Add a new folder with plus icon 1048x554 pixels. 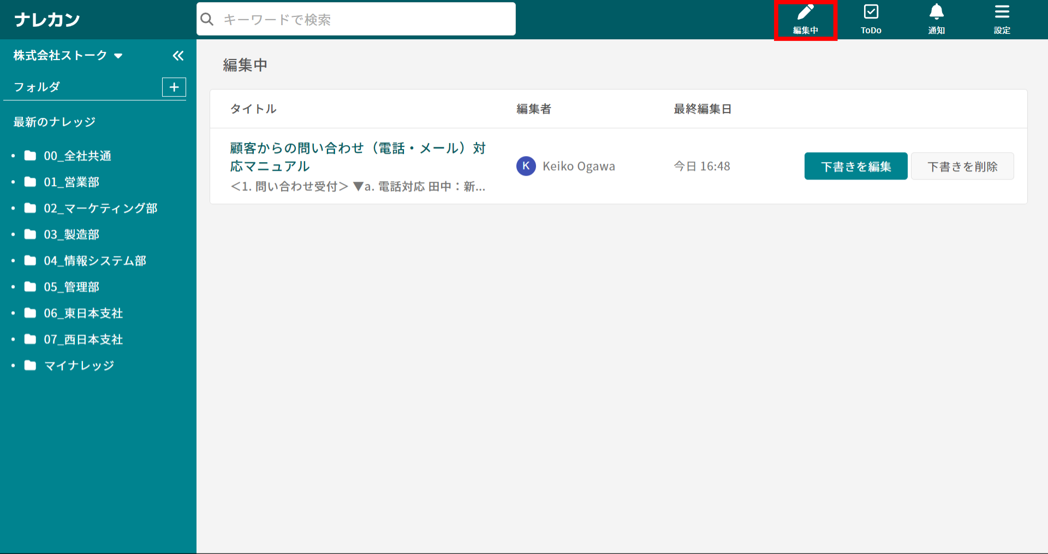point(174,87)
